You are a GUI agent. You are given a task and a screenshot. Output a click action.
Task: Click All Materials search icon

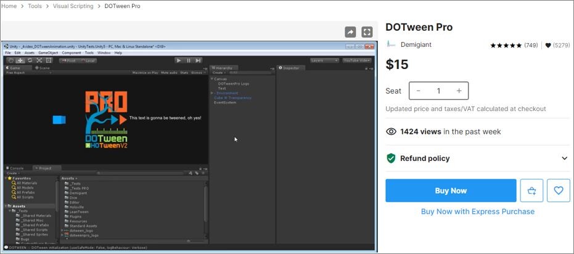coord(14,183)
